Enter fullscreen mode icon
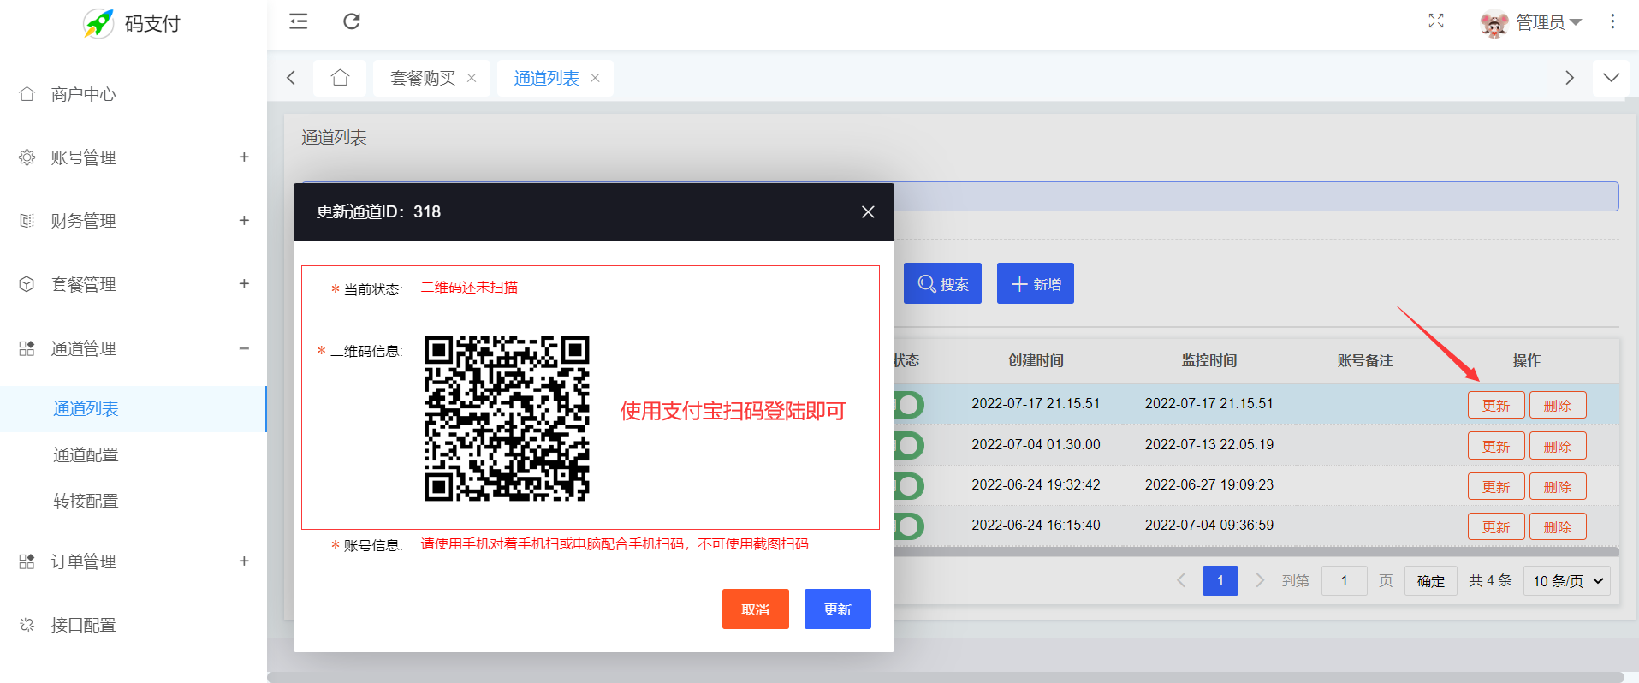The image size is (1639, 683). [x=1436, y=21]
